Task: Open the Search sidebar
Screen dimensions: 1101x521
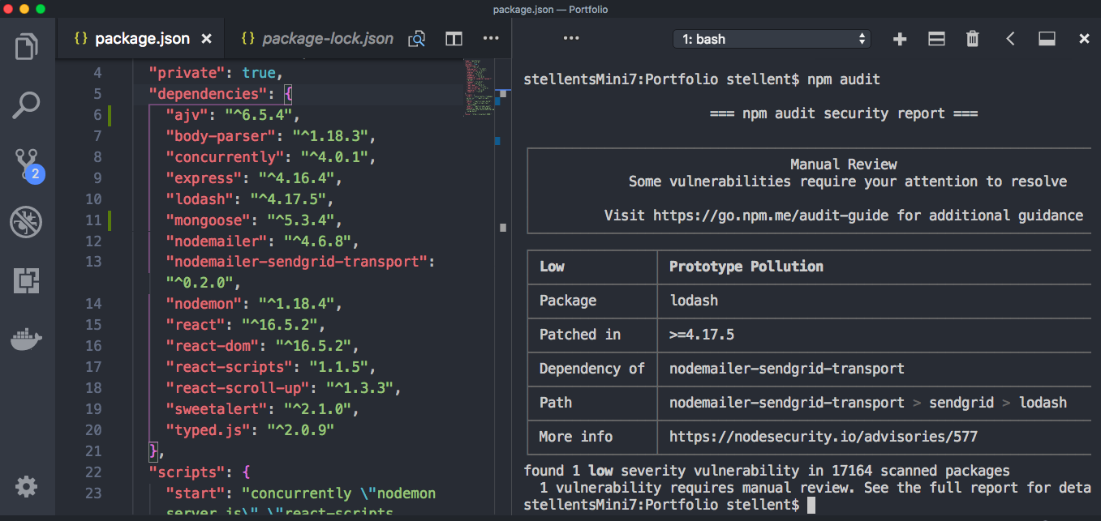Action: 27,105
